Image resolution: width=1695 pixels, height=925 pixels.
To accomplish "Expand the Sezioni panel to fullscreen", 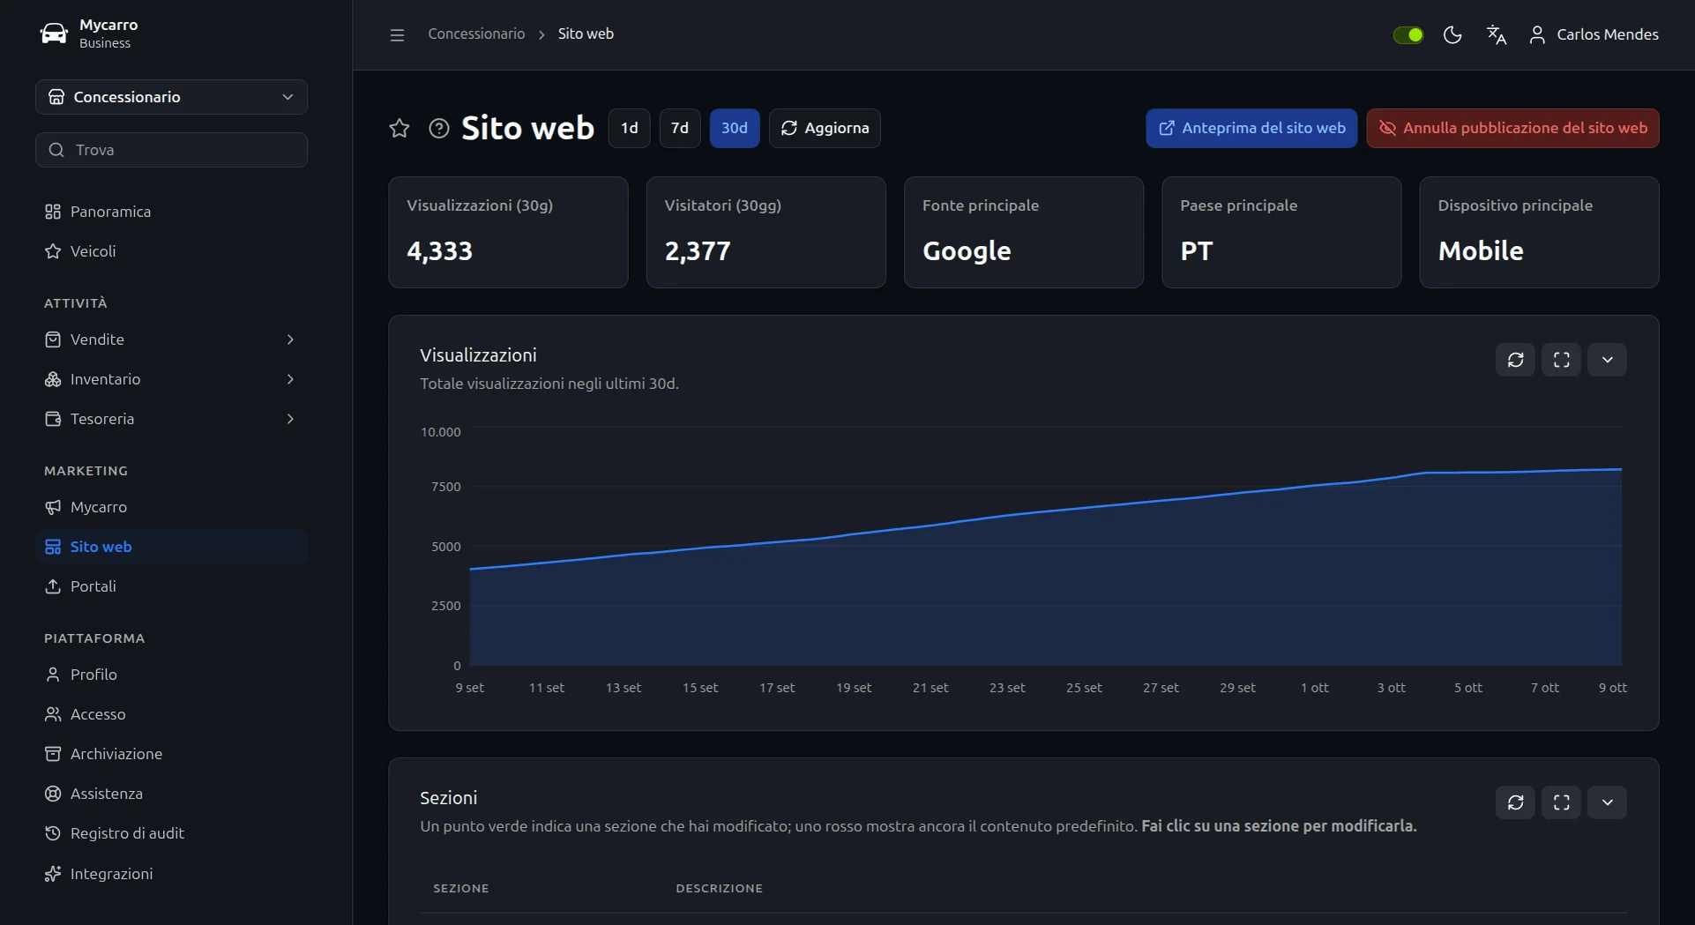I will coord(1562,802).
